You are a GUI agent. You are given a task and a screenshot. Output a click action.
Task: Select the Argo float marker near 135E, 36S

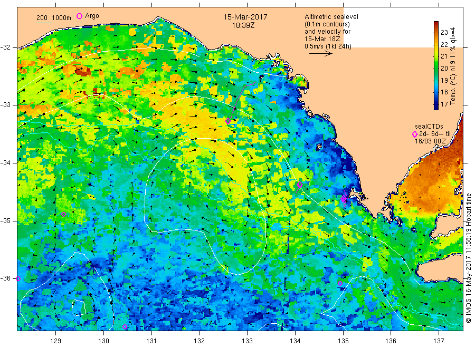pos(340,284)
